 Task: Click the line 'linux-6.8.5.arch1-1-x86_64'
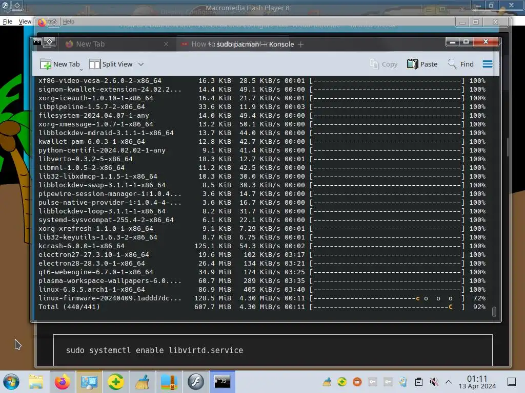(x=92, y=290)
